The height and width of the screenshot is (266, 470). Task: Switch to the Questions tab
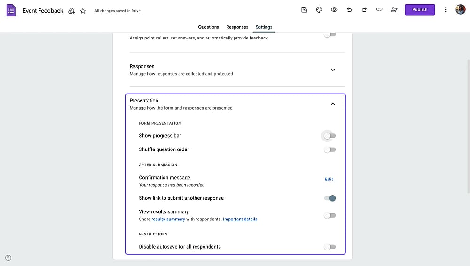208,27
